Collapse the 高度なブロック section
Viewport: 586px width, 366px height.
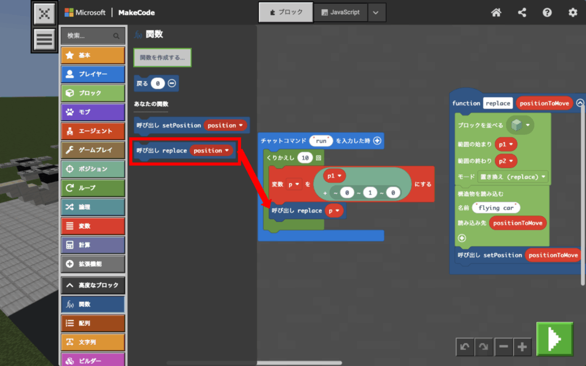pyautogui.click(x=93, y=285)
